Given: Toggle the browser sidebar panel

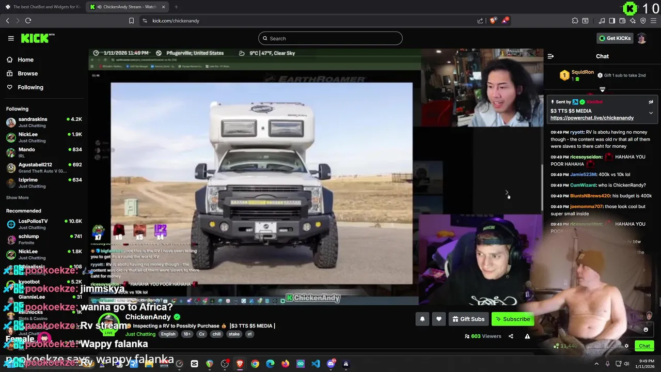Looking at the screenshot, I should (x=612, y=21).
